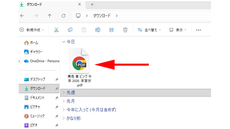Click the pin icon next to ドキュメント
The width and height of the screenshot is (230, 129).
(57, 98)
